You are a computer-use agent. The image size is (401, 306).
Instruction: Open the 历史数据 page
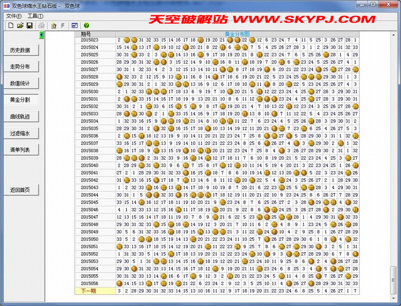[20, 51]
